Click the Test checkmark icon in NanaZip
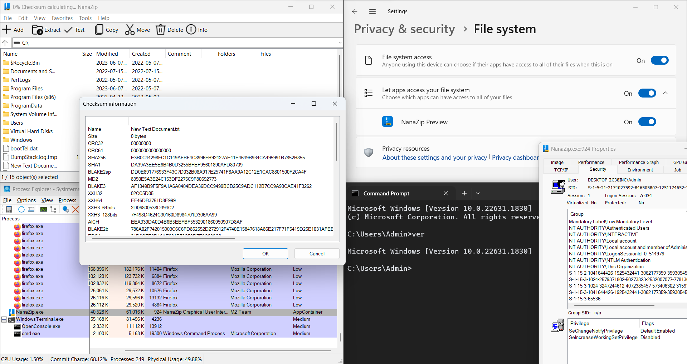 68,30
